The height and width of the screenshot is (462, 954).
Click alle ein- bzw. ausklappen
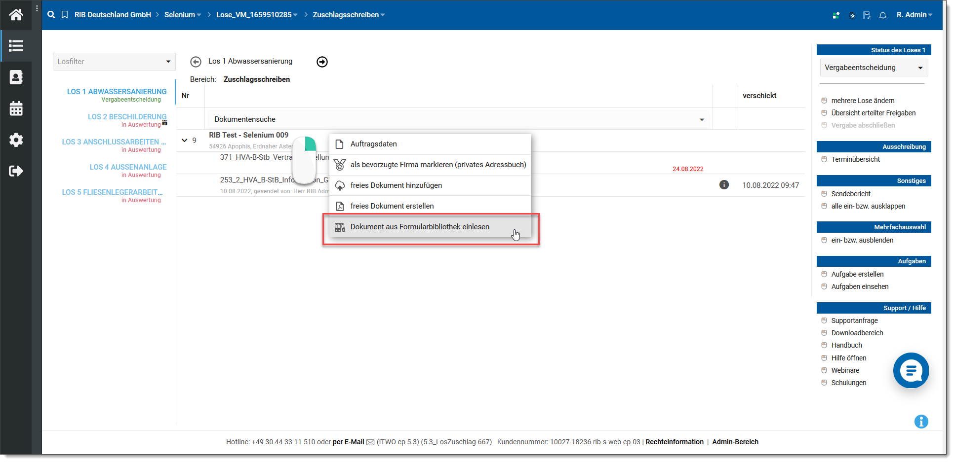[868, 206]
